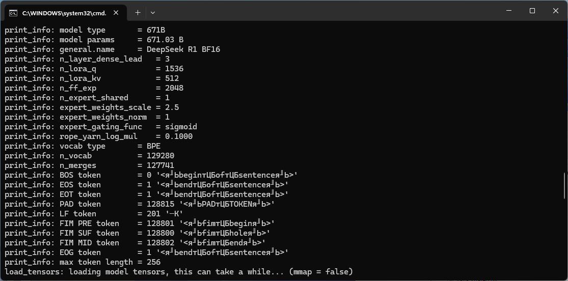Screen dimensions: 568x281
Task: Click the cmd icon on the terminal tab
Action: coord(13,13)
